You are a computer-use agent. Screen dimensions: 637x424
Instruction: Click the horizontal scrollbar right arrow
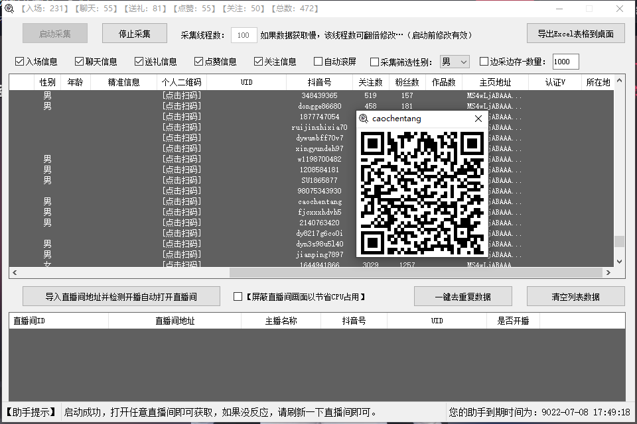[608, 273]
